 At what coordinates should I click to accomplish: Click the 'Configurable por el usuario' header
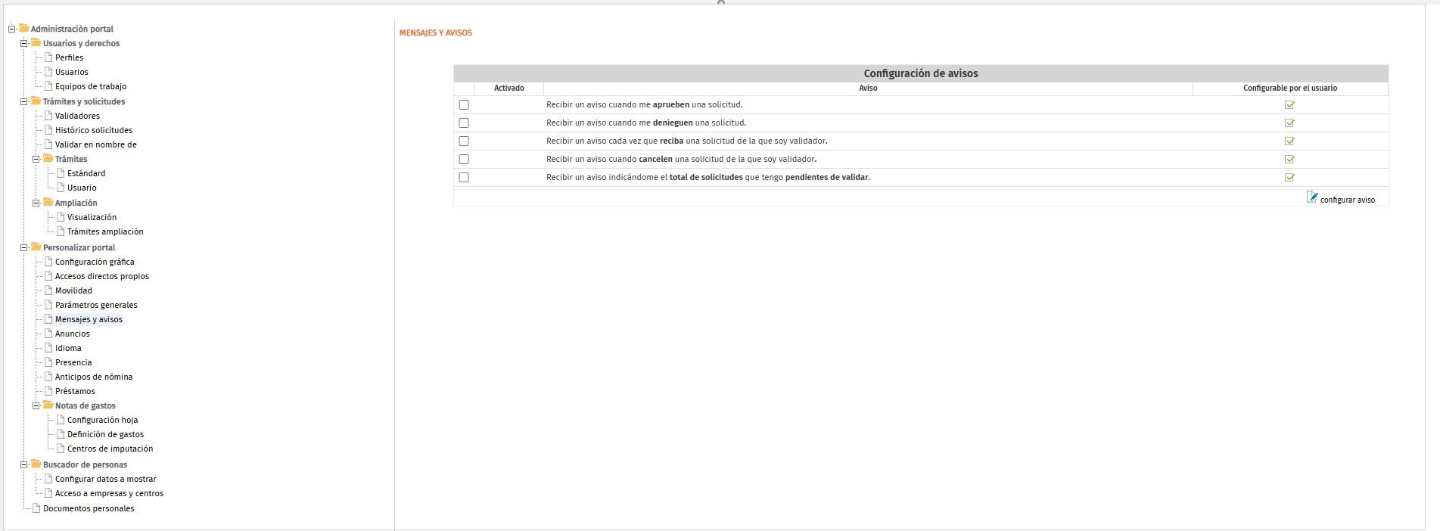click(x=1290, y=88)
